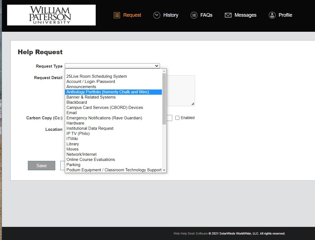The width and height of the screenshot is (315, 240).
Task: Click the dropdown list scroll-down arrow
Action: [164, 170]
